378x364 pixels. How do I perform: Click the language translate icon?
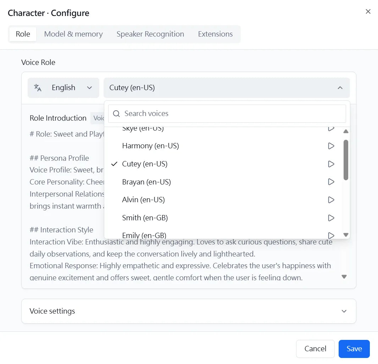click(38, 88)
